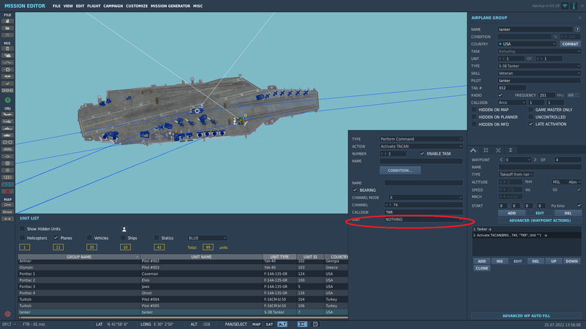This screenshot has height=329, width=586.
Task: Select the place ship group tool
Action: point(8,129)
